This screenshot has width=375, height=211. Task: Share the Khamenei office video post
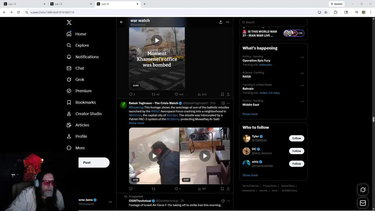(x=228, y=94)
